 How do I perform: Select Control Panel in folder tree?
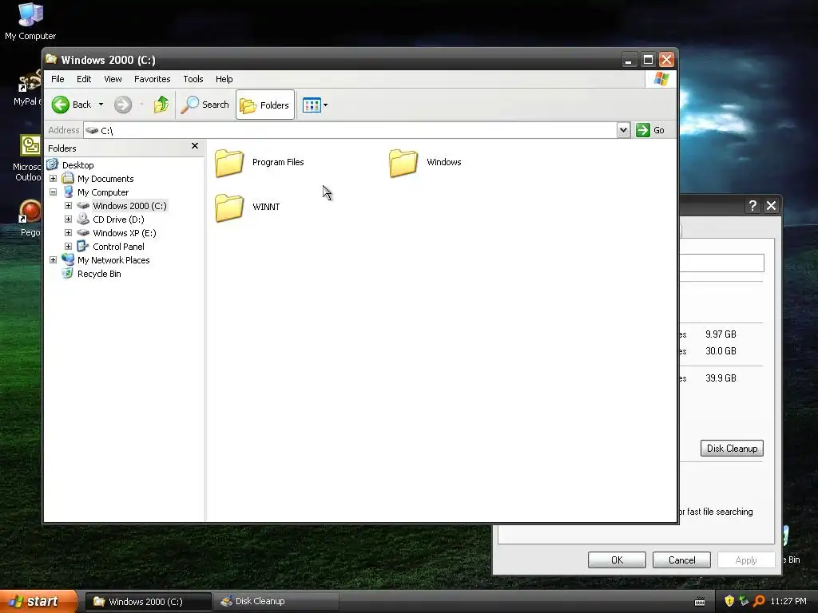click(118, 247)
